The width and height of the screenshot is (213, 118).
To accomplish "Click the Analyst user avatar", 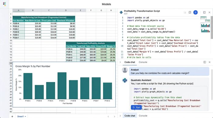I will (125, 70).
